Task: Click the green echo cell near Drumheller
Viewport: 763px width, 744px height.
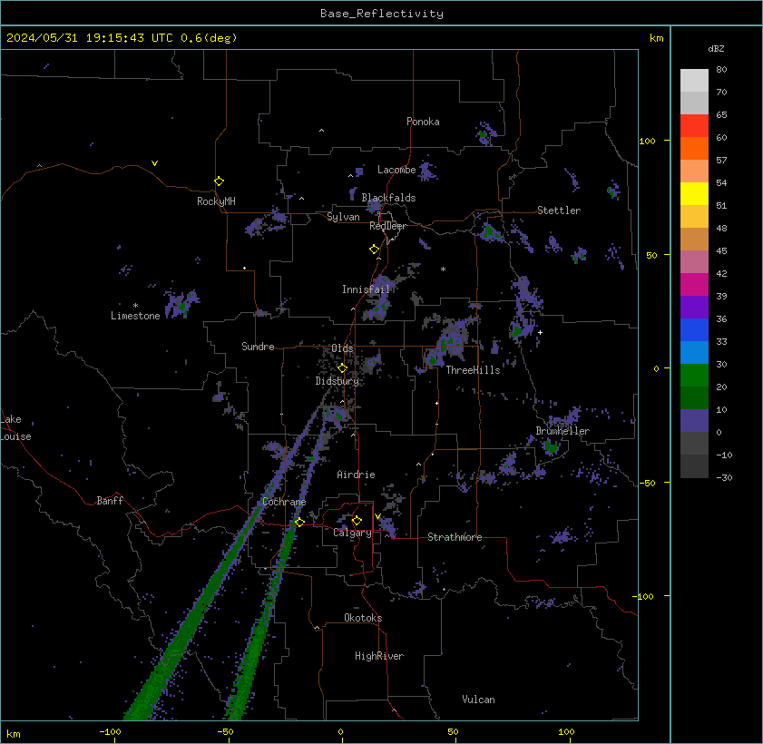Action: coord(552,446)
